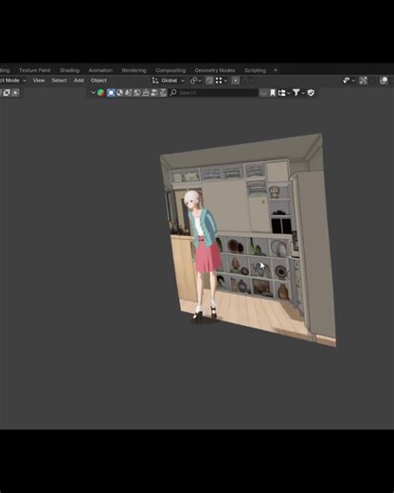
Task: Toggle viewport gizmos display
Action: click(363, 81)
